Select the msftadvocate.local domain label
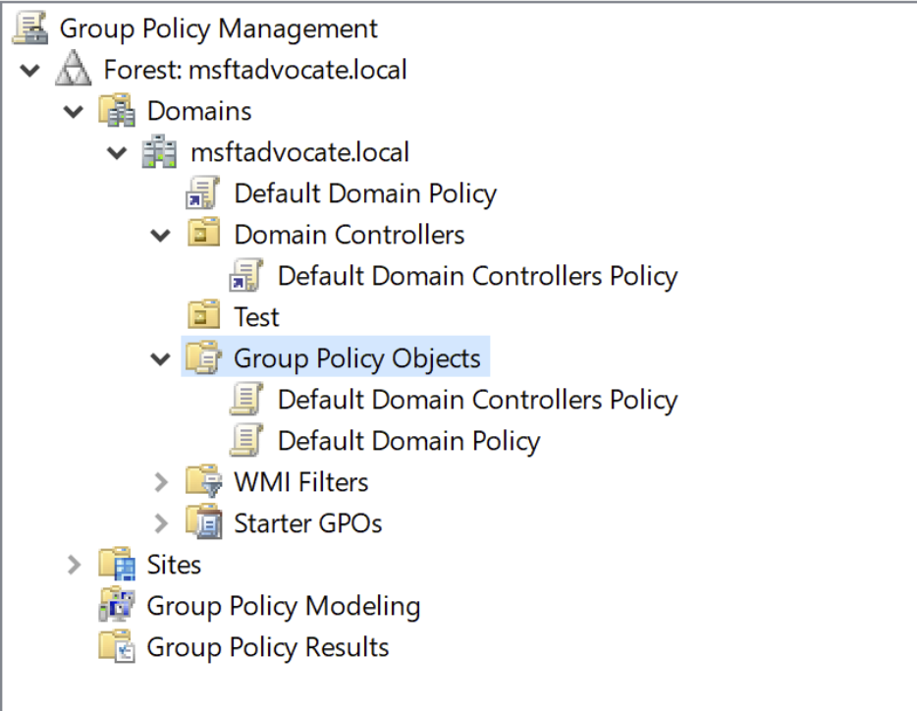This screenshot has width=917, height=711. (299, 152)
